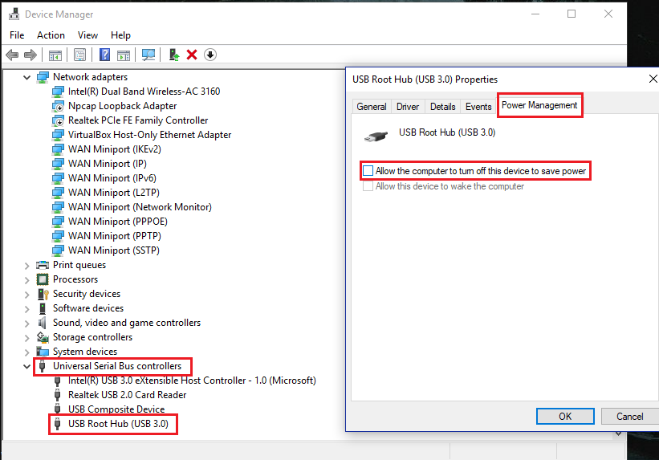Open the Help menu
The height and width of the screenshot is (460, 659).
(120, 35)
